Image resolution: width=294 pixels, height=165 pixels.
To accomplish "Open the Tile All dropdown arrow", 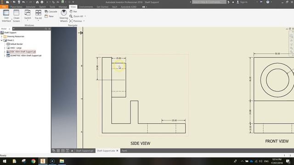I will click(38, 20).
